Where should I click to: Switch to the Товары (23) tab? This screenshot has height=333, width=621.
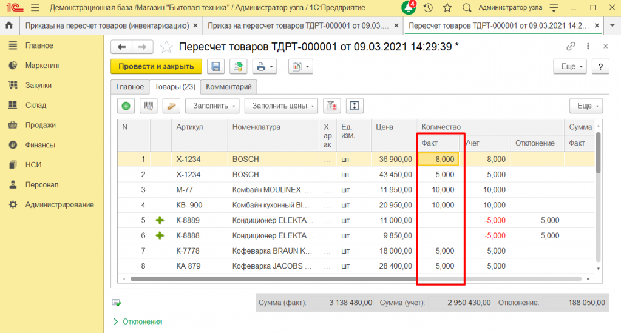point(175,87)
